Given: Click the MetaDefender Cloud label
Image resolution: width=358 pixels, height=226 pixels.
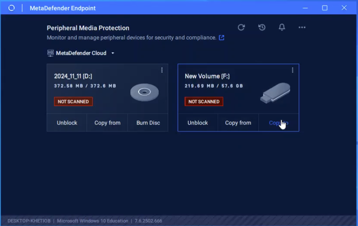Looking at the screenshot, I should (x=81, y=53).
